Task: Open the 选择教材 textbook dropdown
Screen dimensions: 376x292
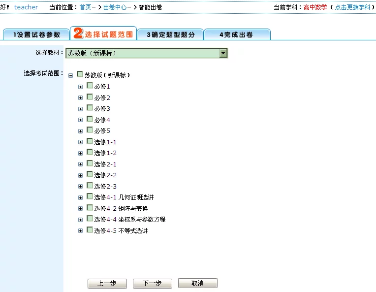Action: 147,53
